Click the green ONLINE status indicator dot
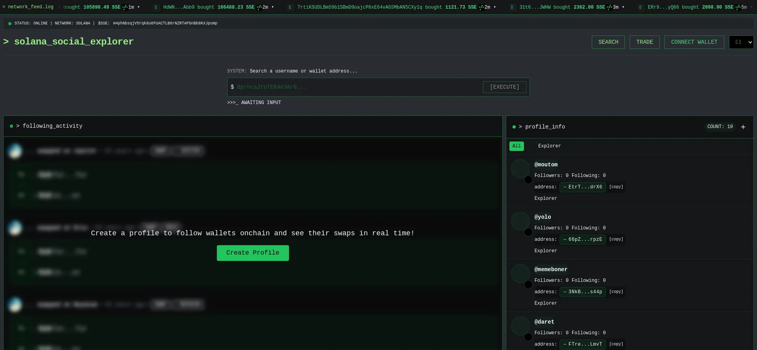 pyautogui.click(x=10, y=24)
